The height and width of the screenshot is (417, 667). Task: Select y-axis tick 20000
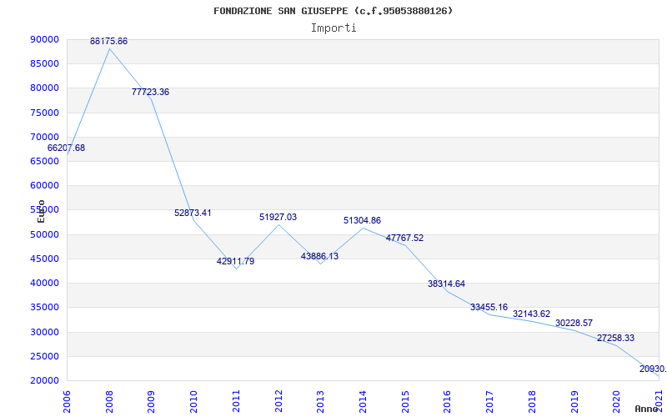coord(44,380)
